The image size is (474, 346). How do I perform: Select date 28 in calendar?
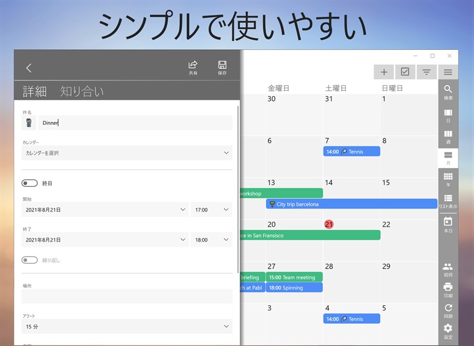point(329,266)
